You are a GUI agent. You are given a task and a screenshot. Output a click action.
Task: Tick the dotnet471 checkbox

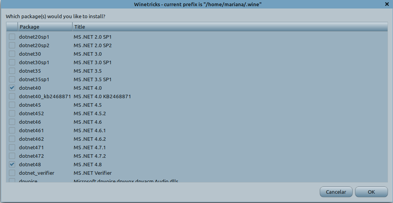[x=12, y=147]
